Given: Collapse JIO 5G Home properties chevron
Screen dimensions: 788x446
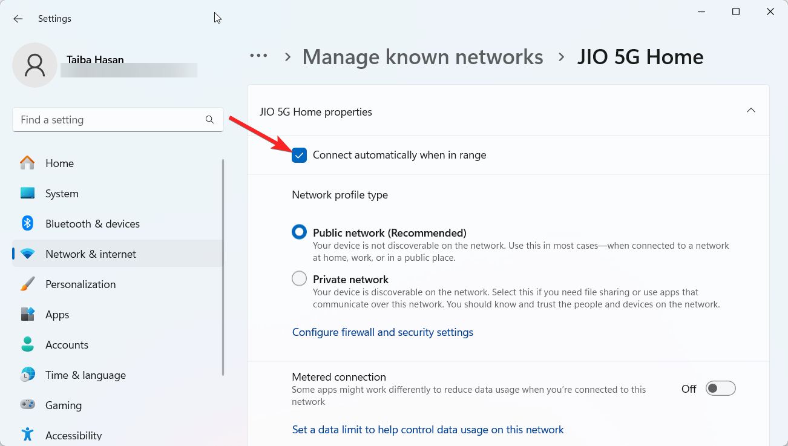Looking at the screenshot, I should (751, 111).
